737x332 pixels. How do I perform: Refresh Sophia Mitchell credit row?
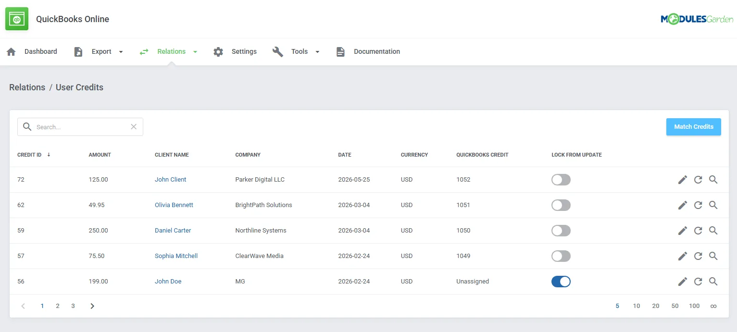coord(698,256)
